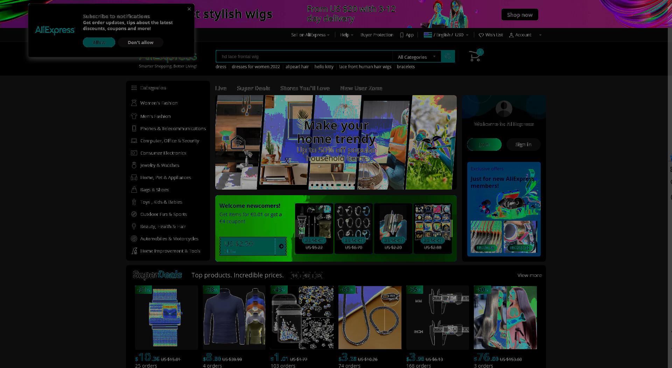Switch to Super Deals tab
The image size is (672, 368).
click(253, 88)
